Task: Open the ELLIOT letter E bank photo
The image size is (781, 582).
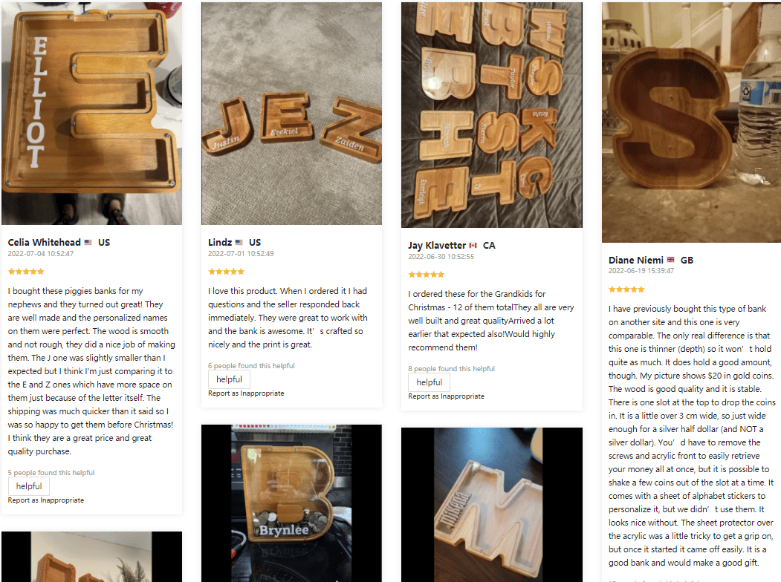Action: click(91, 113)
